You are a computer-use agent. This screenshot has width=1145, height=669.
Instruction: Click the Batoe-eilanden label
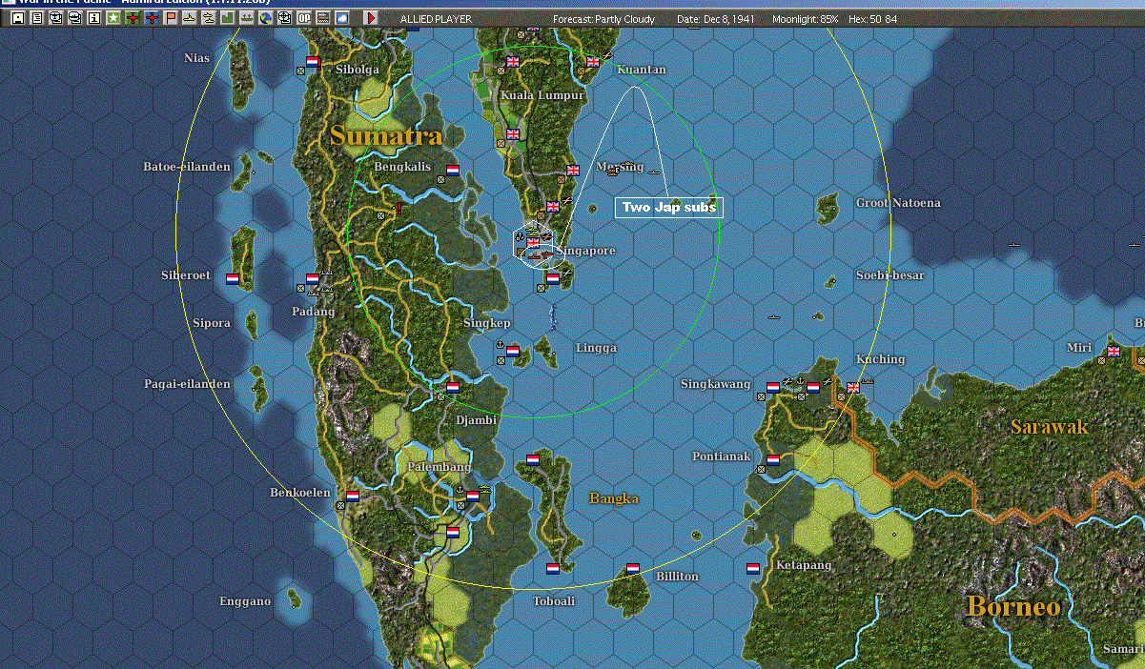187,167
